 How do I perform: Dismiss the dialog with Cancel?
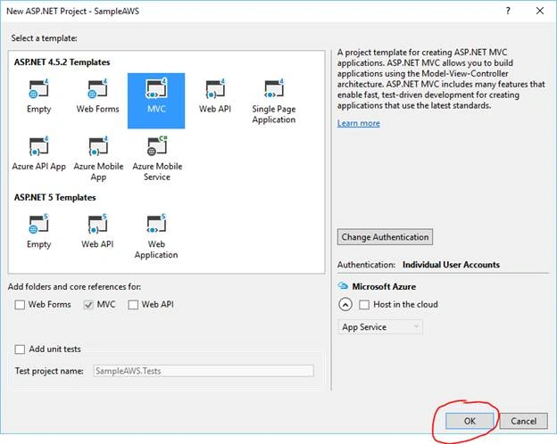[x=524, y=421]
